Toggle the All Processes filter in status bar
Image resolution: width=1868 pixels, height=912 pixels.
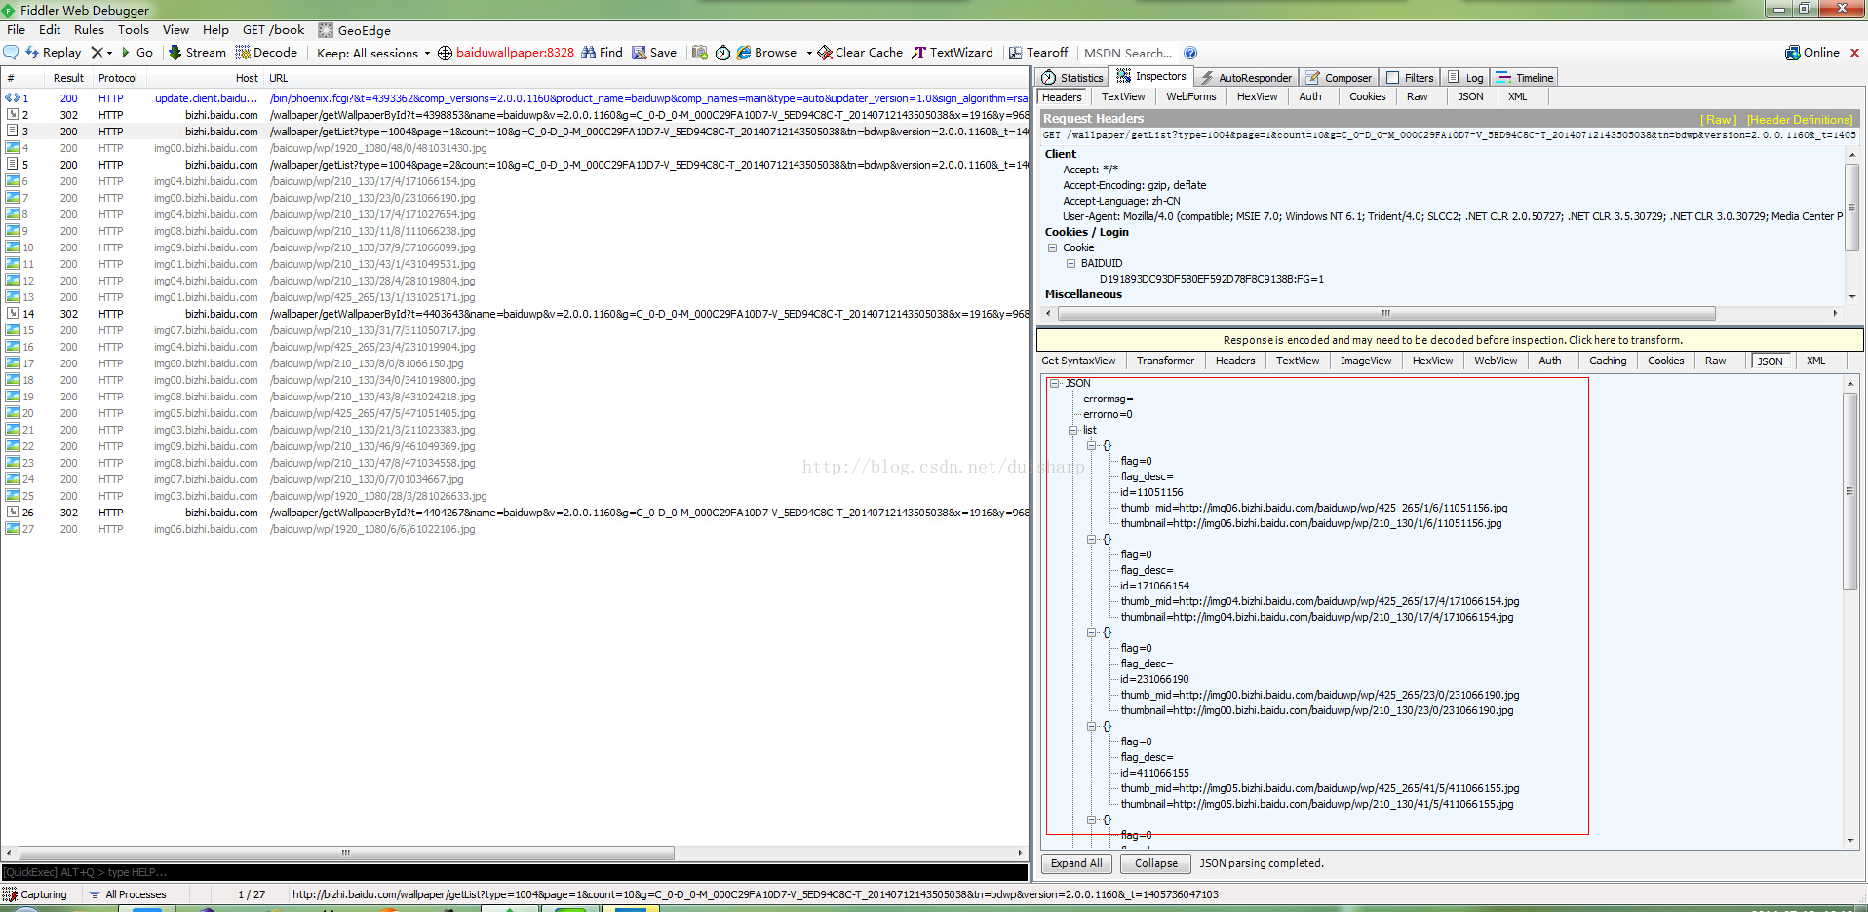127,894
